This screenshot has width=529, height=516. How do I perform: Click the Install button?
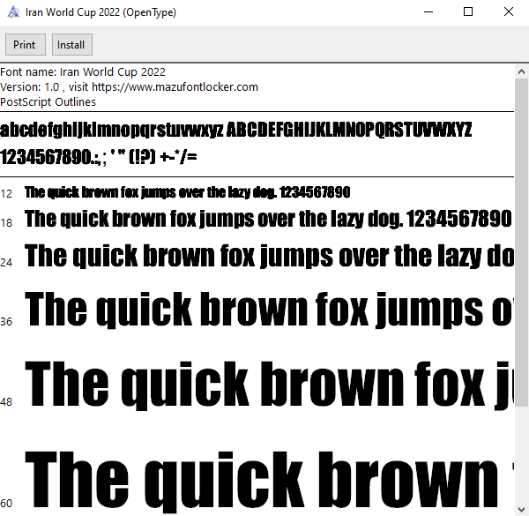click(72, 45)
